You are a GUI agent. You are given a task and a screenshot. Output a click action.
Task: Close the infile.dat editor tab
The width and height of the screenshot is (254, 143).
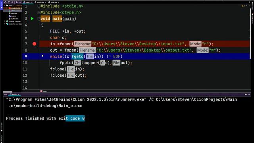[58, 2]
